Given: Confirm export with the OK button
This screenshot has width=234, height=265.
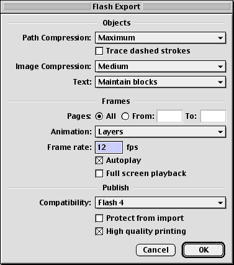Looking at the screenshot, I should [x=204, y=250].
